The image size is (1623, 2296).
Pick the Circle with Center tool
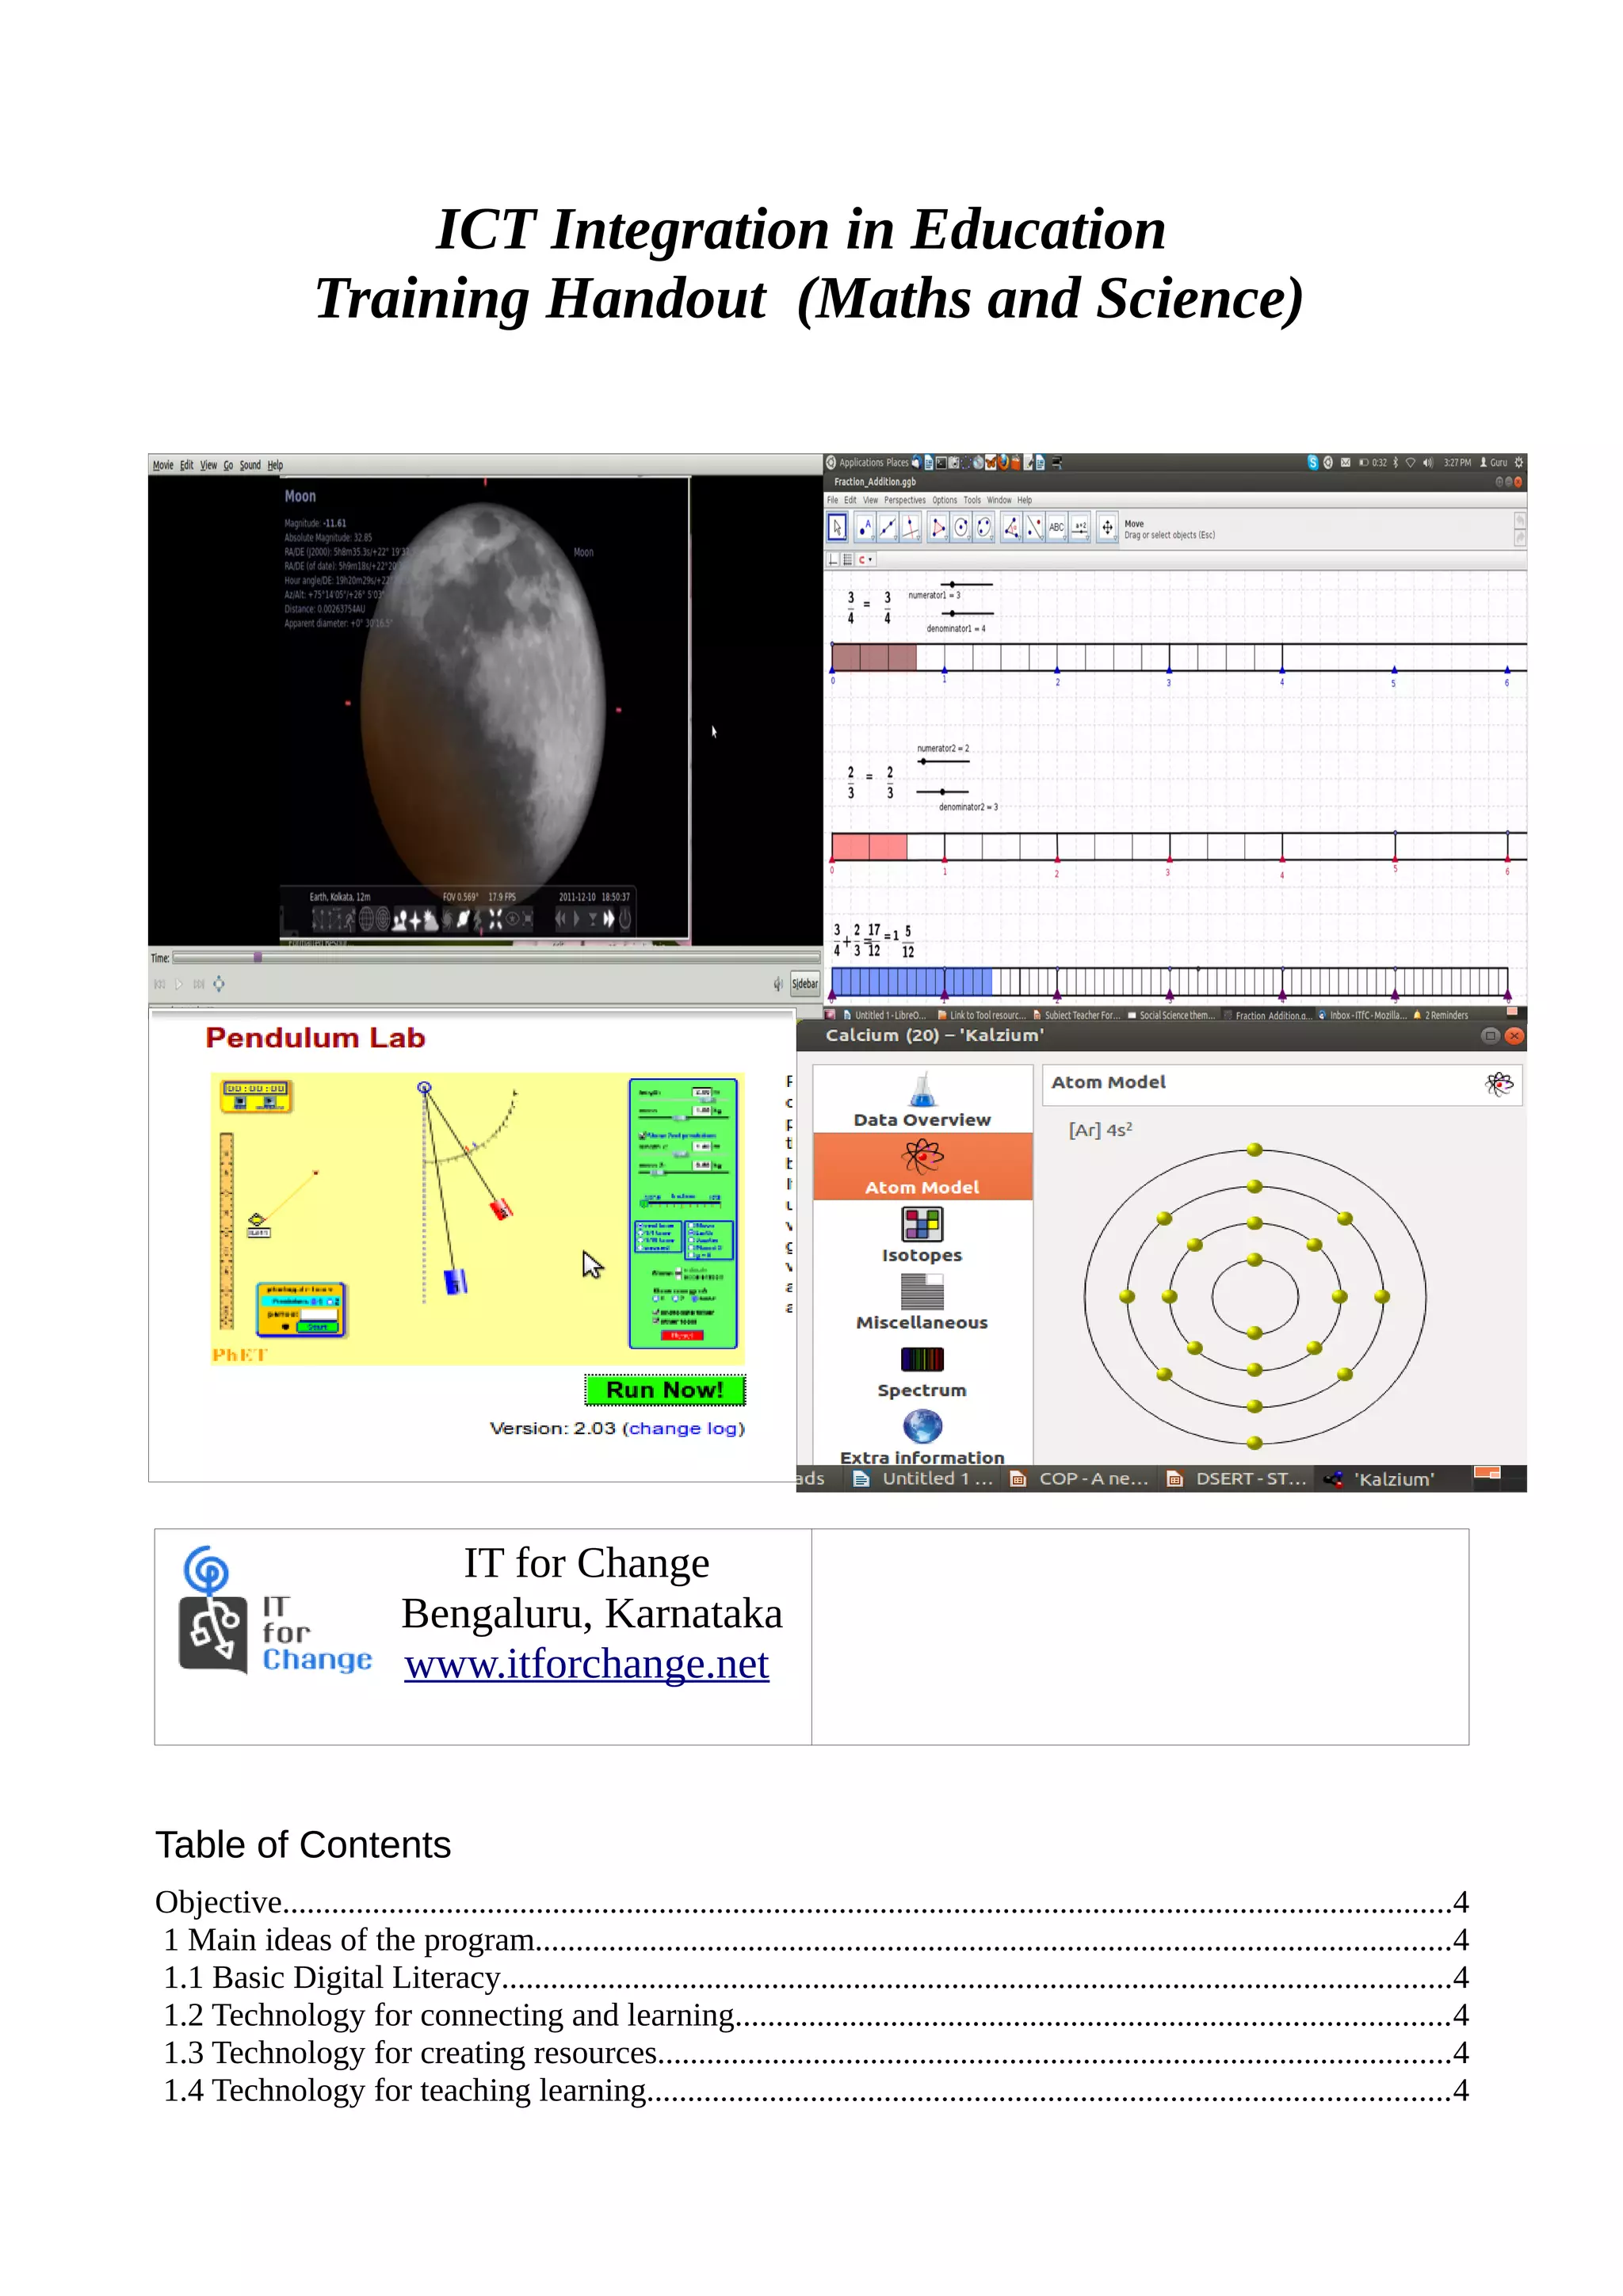coord(961,527)
